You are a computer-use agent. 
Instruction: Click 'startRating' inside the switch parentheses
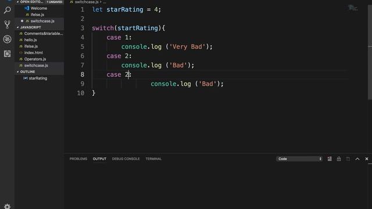point(138,28)
